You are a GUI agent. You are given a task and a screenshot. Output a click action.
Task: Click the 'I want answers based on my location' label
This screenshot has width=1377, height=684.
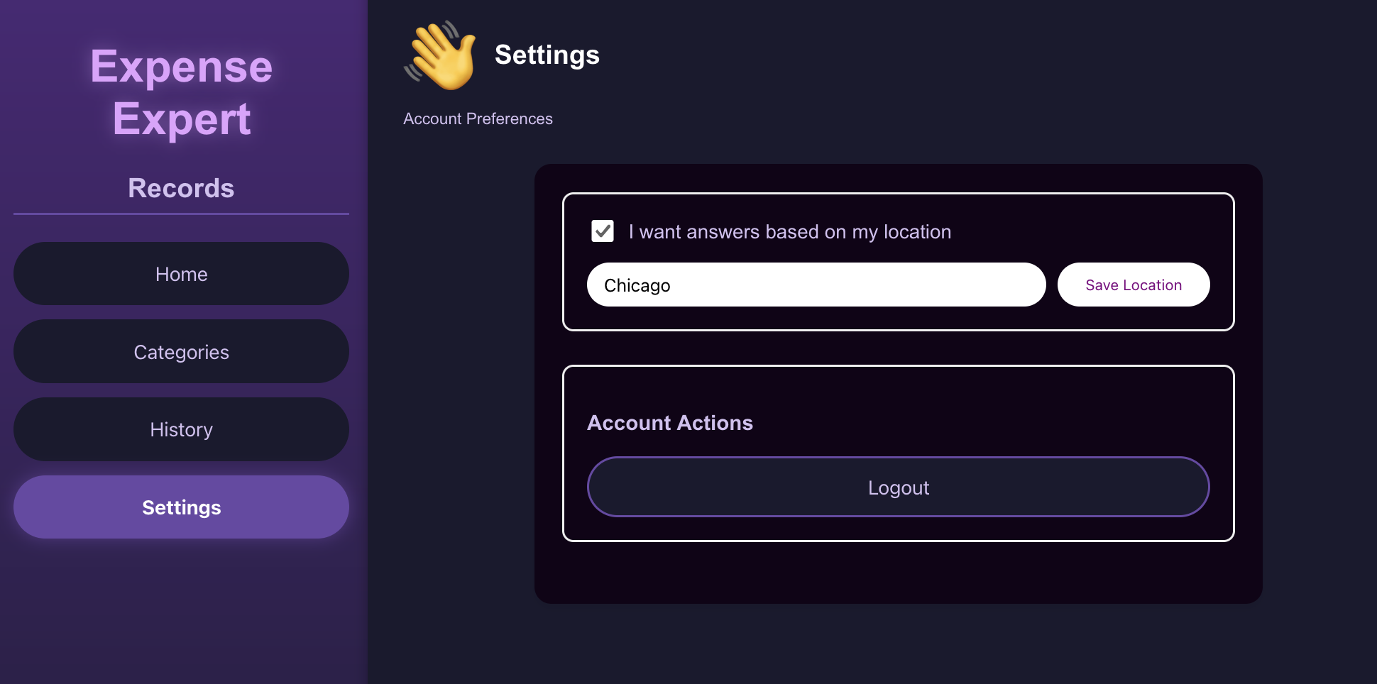coord(789,232)
